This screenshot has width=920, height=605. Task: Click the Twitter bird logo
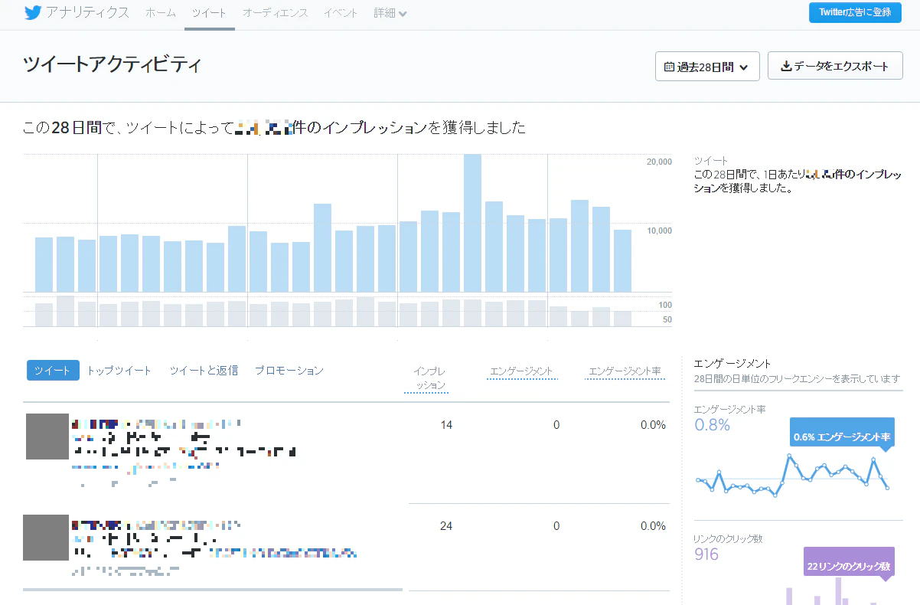[x=34, y=13]
